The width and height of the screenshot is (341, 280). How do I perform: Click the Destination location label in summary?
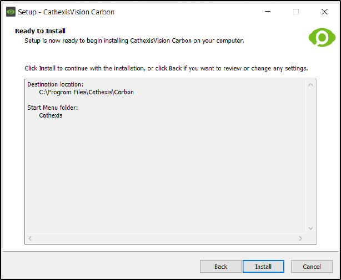coord(55,84)
